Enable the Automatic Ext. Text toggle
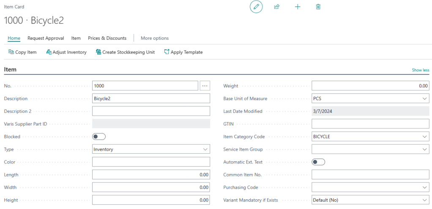The width and height of the screenshot is (432, 209). [318, 162]
